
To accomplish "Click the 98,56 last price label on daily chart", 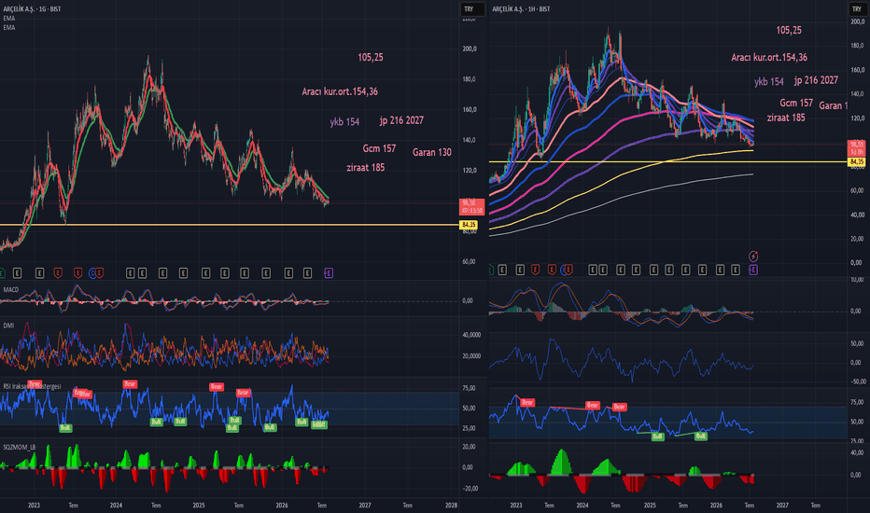I will (x=472, y=207).
